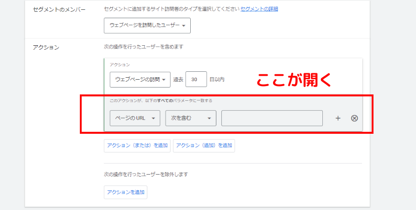
Task: Expand the ウェブページの訪問 action dropdown
Action: (x=140, y=79)
